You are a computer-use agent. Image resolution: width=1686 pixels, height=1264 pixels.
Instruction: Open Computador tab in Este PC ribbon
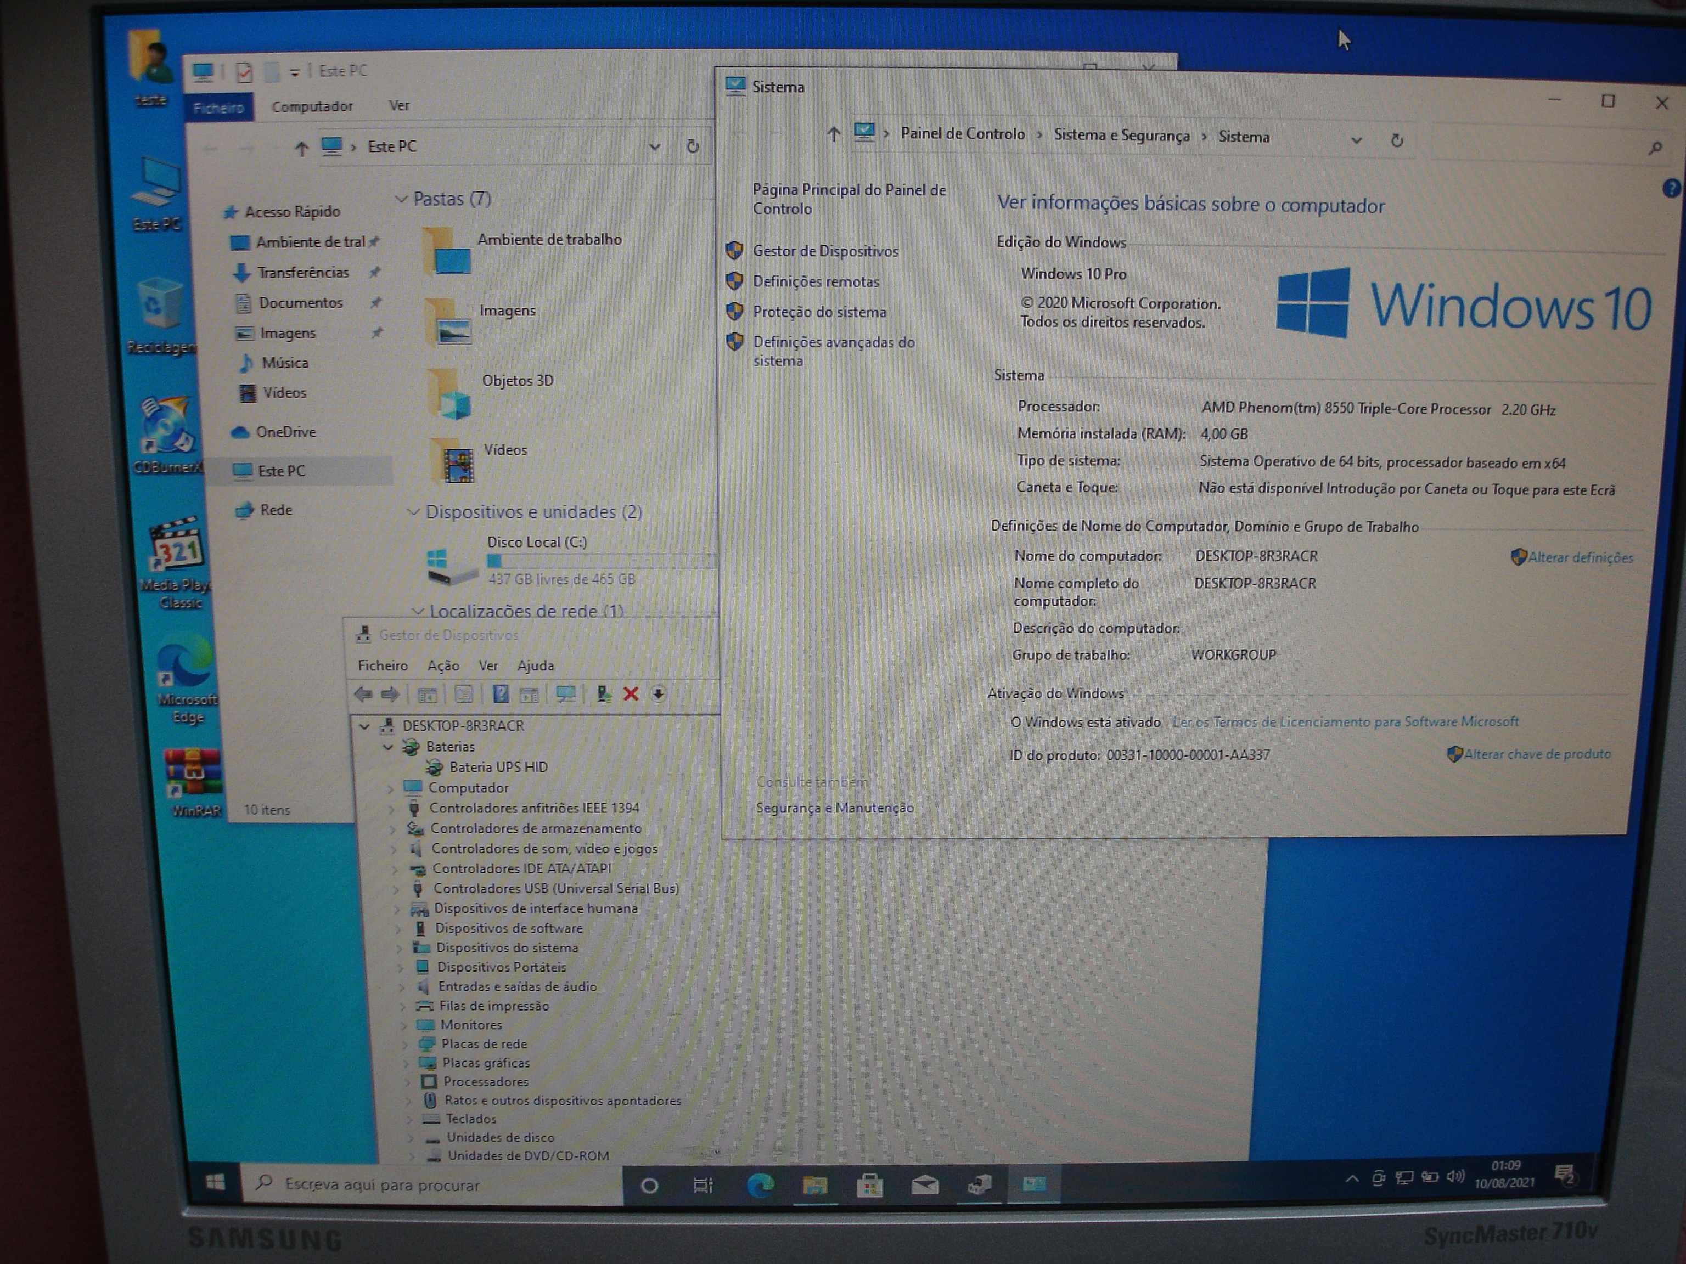coord(312,106)
